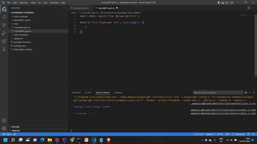Image resolution: width=257 pixels, height=144 pixels.
Task: Switch to the Output panel tab
Action: [x=88, y=93]
